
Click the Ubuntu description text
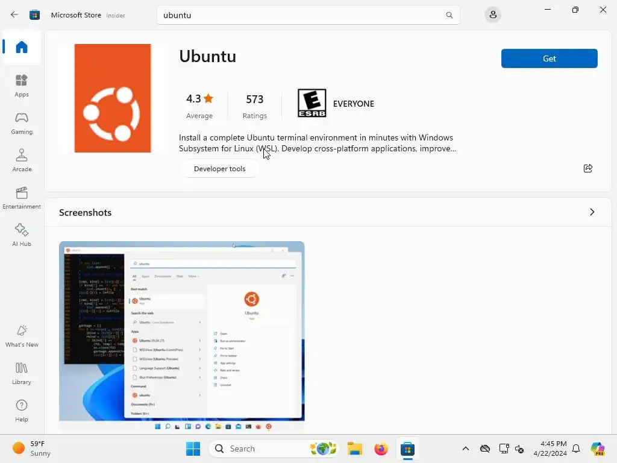coord(317,143)
